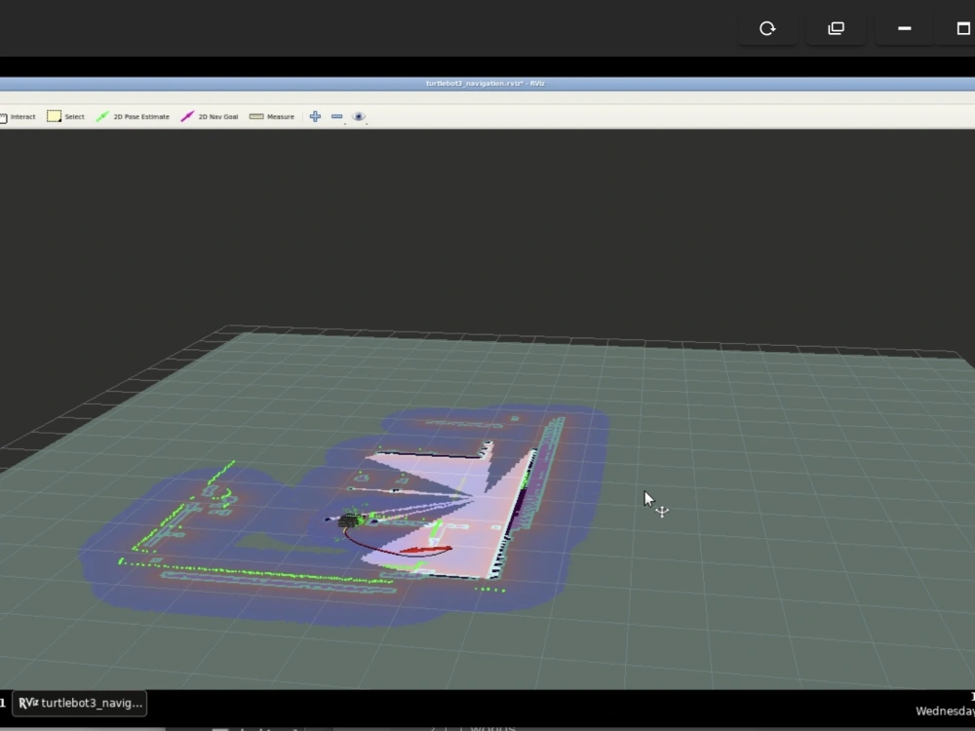The width and height of the screenshot is (975, 731).
Task: Open the dropdown arrow beside the plus tool
Action: click(323, 122)
